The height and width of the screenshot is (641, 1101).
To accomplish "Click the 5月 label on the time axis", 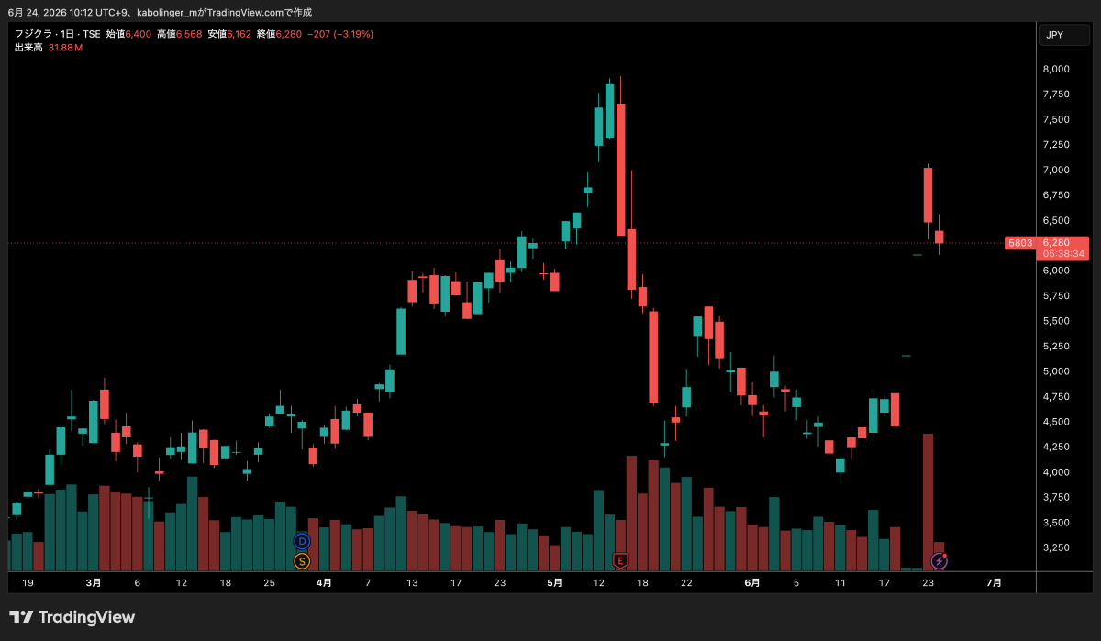I will 554,582.
